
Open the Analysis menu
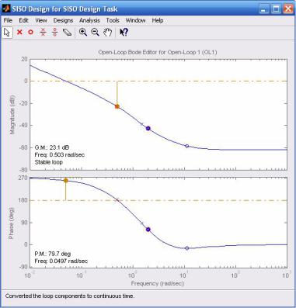click(x=89, y=20)
